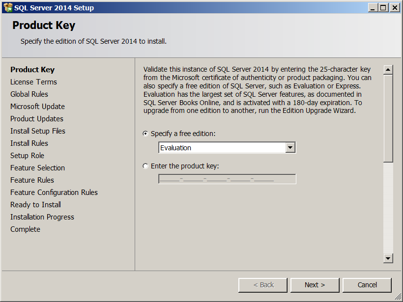Select the Feature Selection step in sidebar
This screenshot has width=403, height=302.
point(37,168)
